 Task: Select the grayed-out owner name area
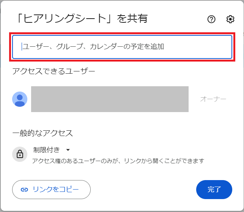point(110,99)
